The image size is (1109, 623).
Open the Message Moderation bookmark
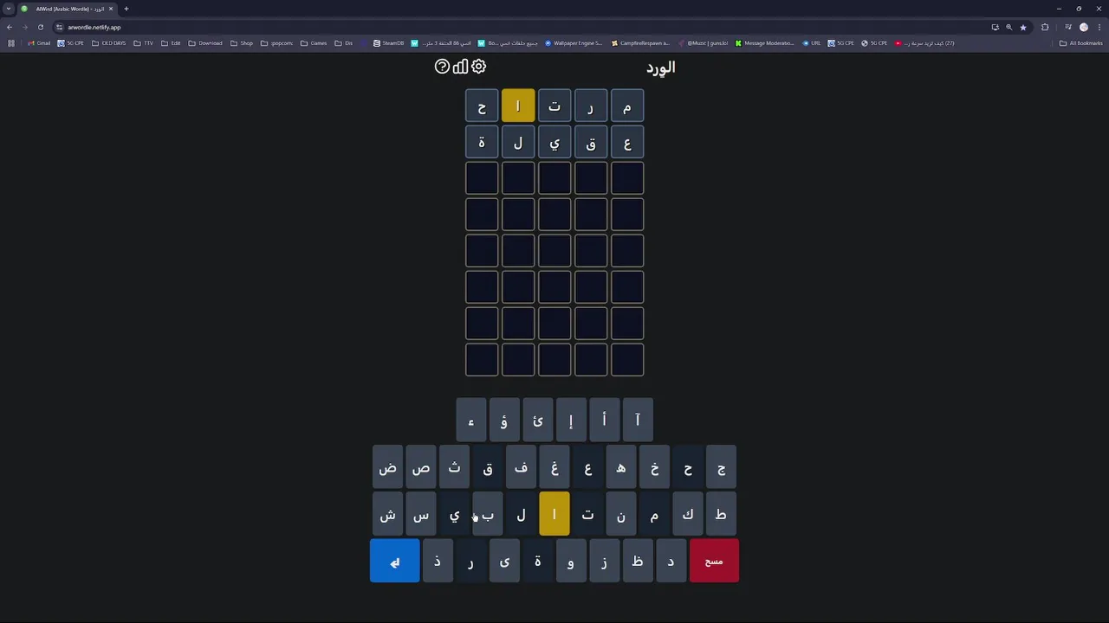click(x=764, y=43)
